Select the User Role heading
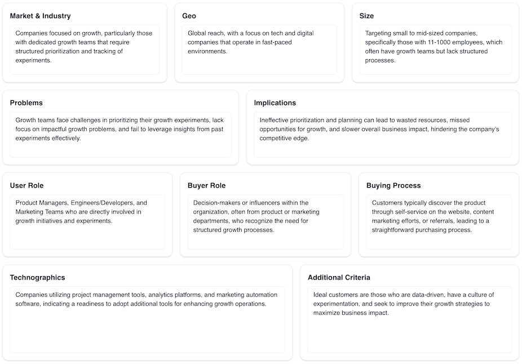 [x=26, y=185]
